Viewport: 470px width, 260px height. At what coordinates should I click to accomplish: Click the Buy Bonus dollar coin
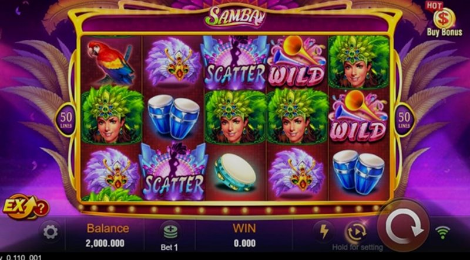click(444, 19)
